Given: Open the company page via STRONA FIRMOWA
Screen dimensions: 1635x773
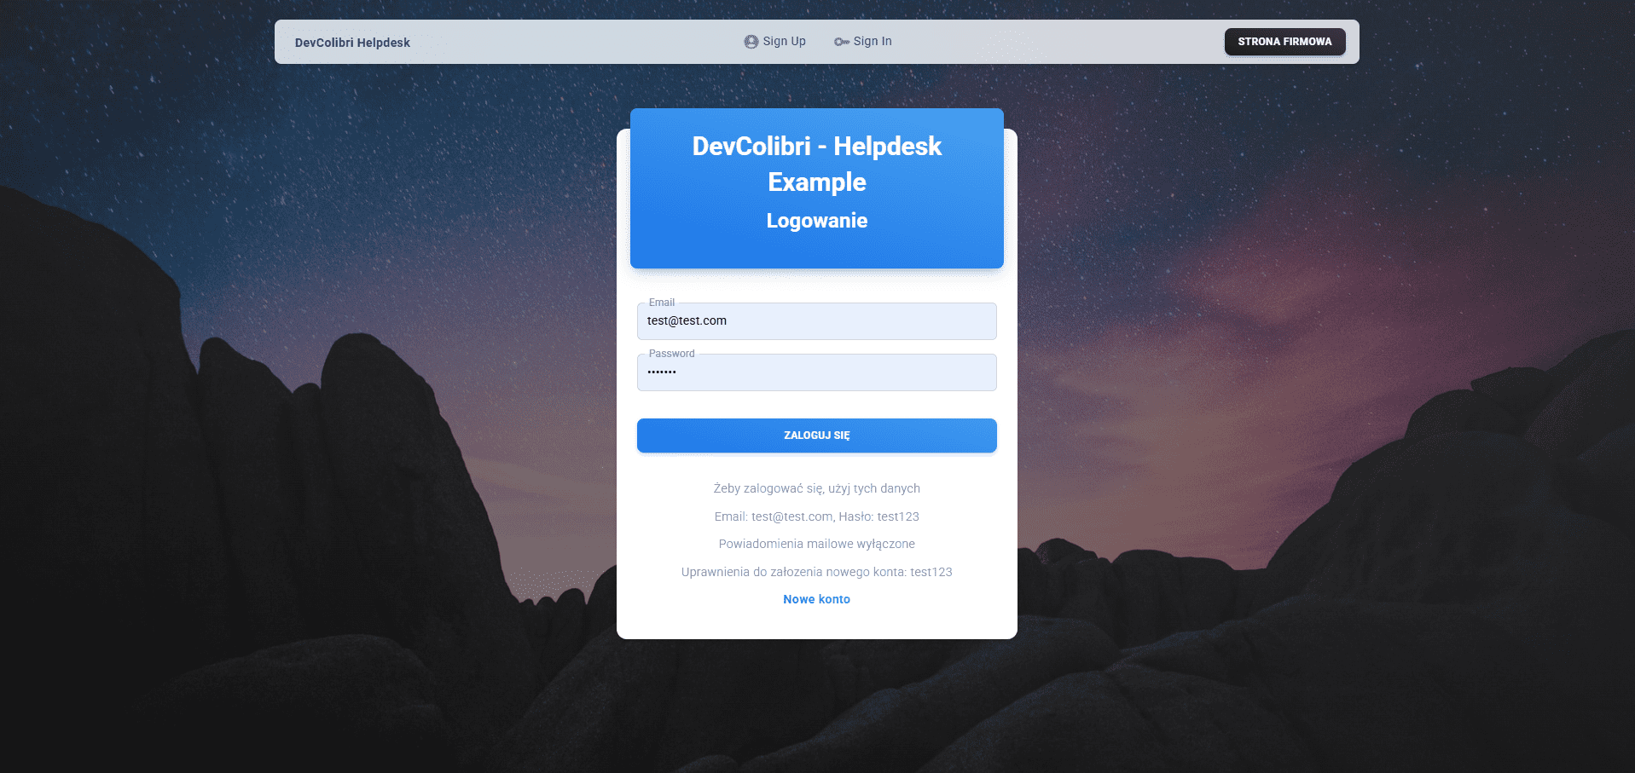Looking at the screenshot, I should click(1284, 41).
